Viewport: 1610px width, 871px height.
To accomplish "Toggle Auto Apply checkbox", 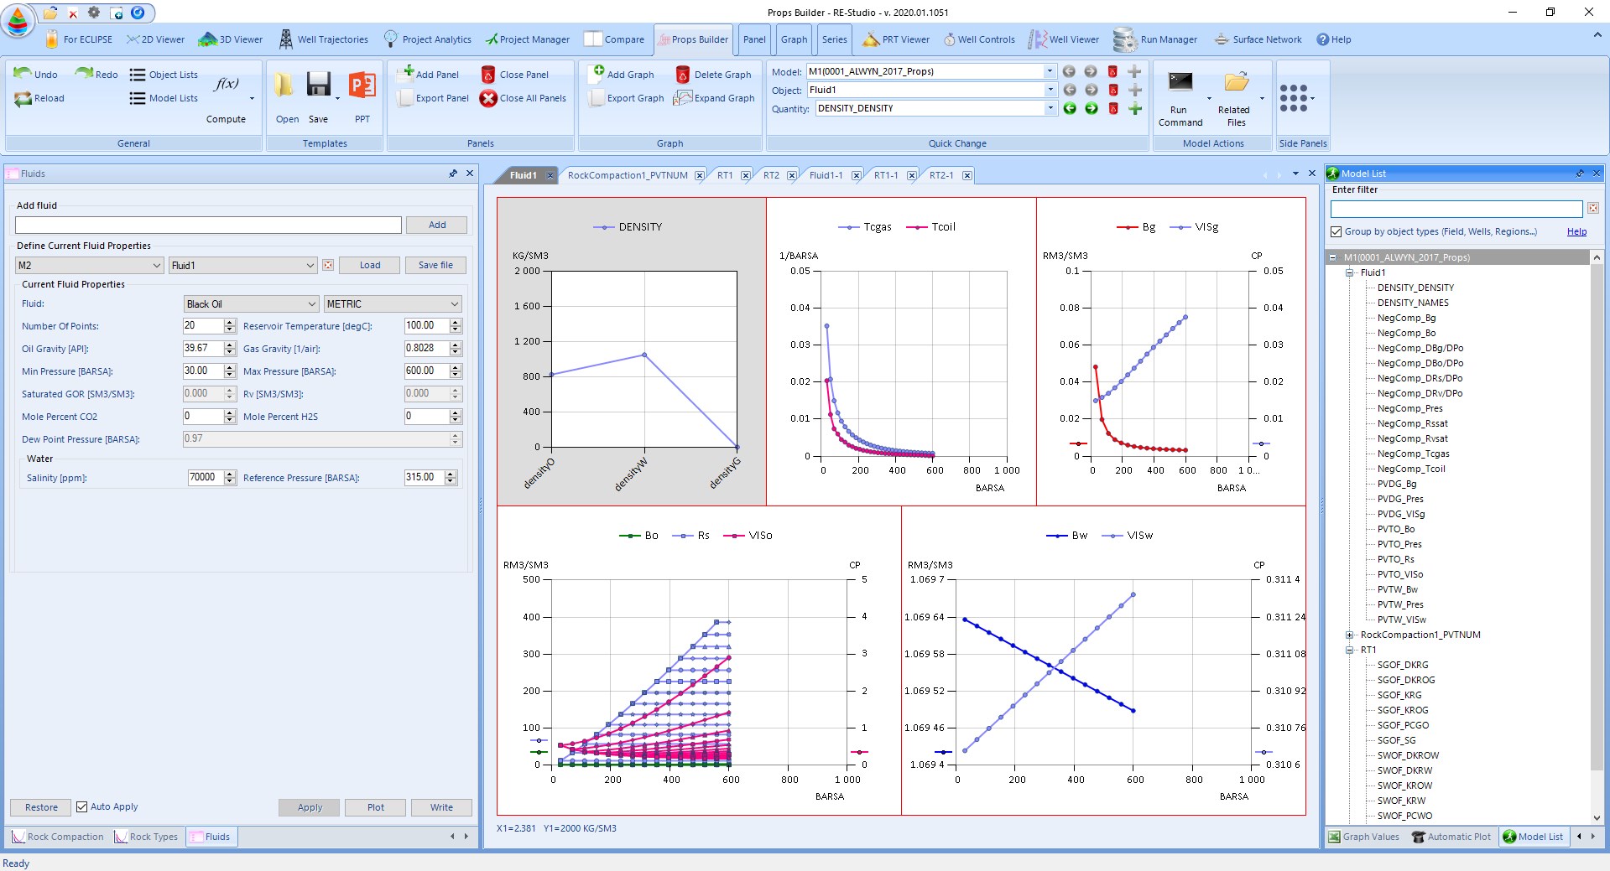I will pos(82,806).
